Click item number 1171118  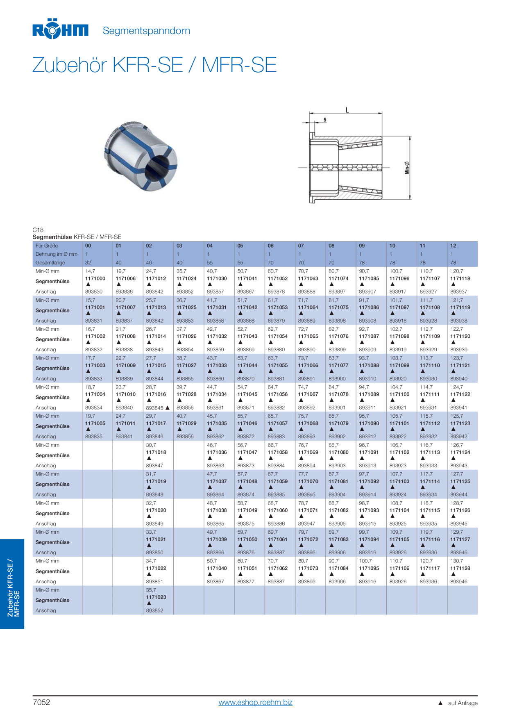click(x=460, y=278)
